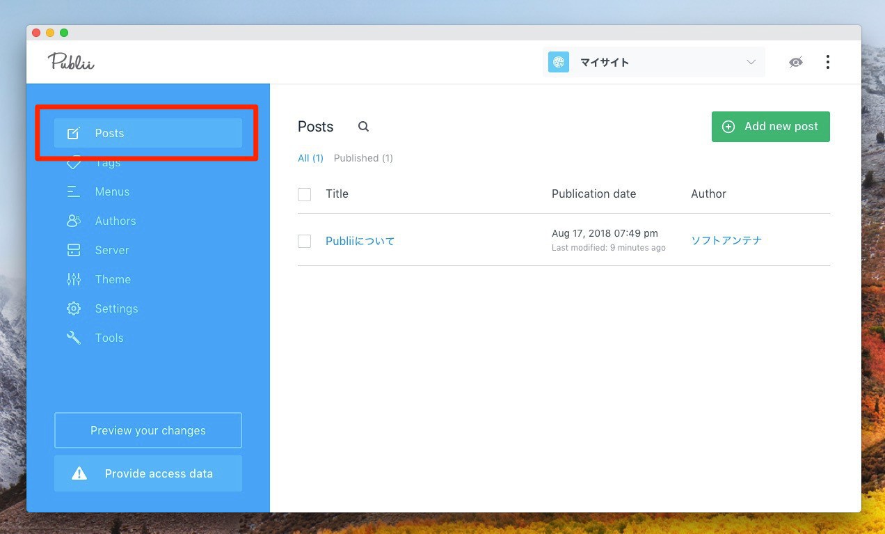Check the select-all checkbox beside Title

[304, 194]
